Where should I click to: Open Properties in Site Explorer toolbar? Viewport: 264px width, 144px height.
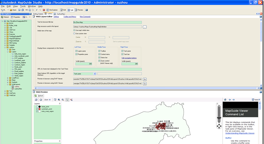15,17
